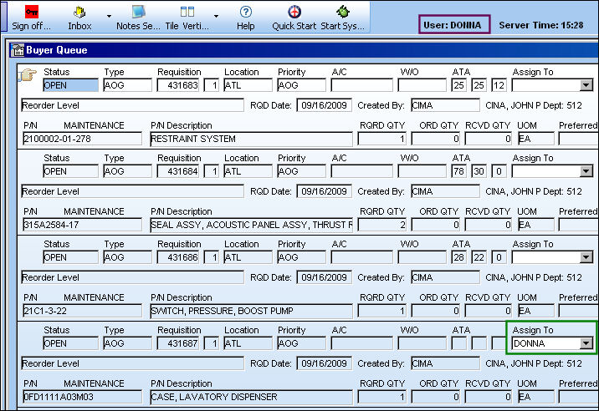599x411 pixels.
Task: Click RCVD QTY field for BOOST PUMP row
Action: click(489, 311)
